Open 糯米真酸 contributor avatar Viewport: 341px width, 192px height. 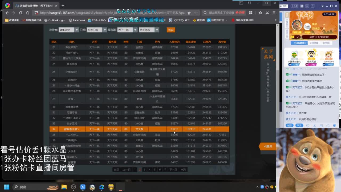tap(311, 55)
